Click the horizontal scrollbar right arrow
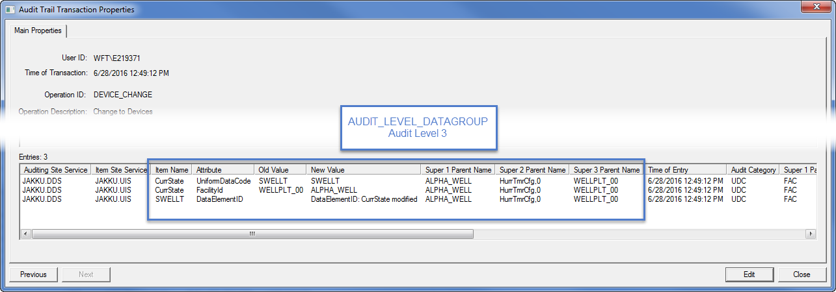 (x=810, y=234)
